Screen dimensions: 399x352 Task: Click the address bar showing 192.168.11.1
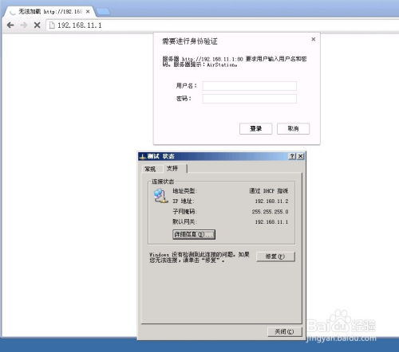pos(223,25)
